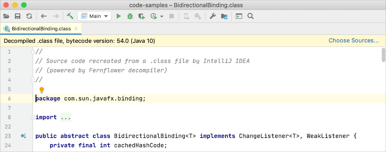
Task: Expand the profiler run options arrow
Action: click(162, 16)
